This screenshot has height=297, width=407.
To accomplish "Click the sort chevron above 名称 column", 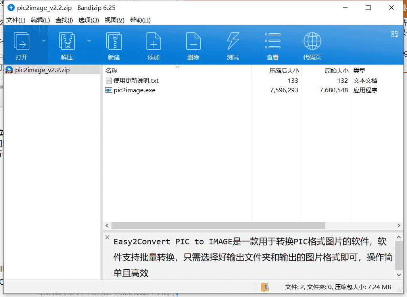I will tap(178, 67).
